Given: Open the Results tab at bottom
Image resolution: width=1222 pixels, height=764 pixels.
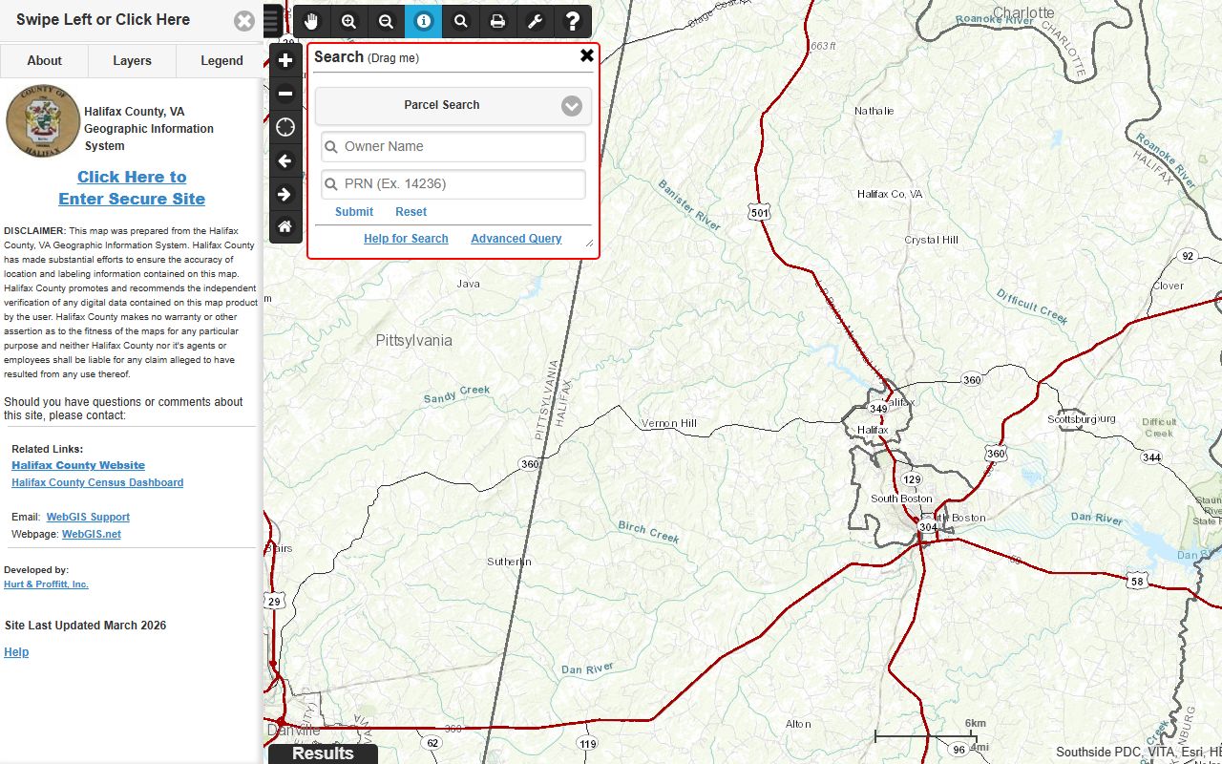Looking at the screenshot, I should coord(323,753).
